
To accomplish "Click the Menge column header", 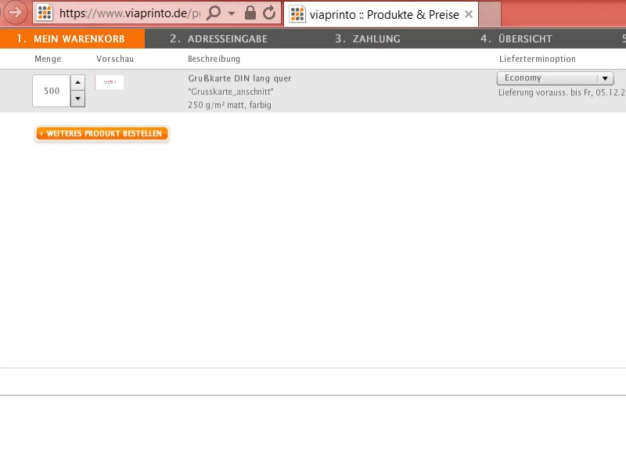I will pos(48,59).
